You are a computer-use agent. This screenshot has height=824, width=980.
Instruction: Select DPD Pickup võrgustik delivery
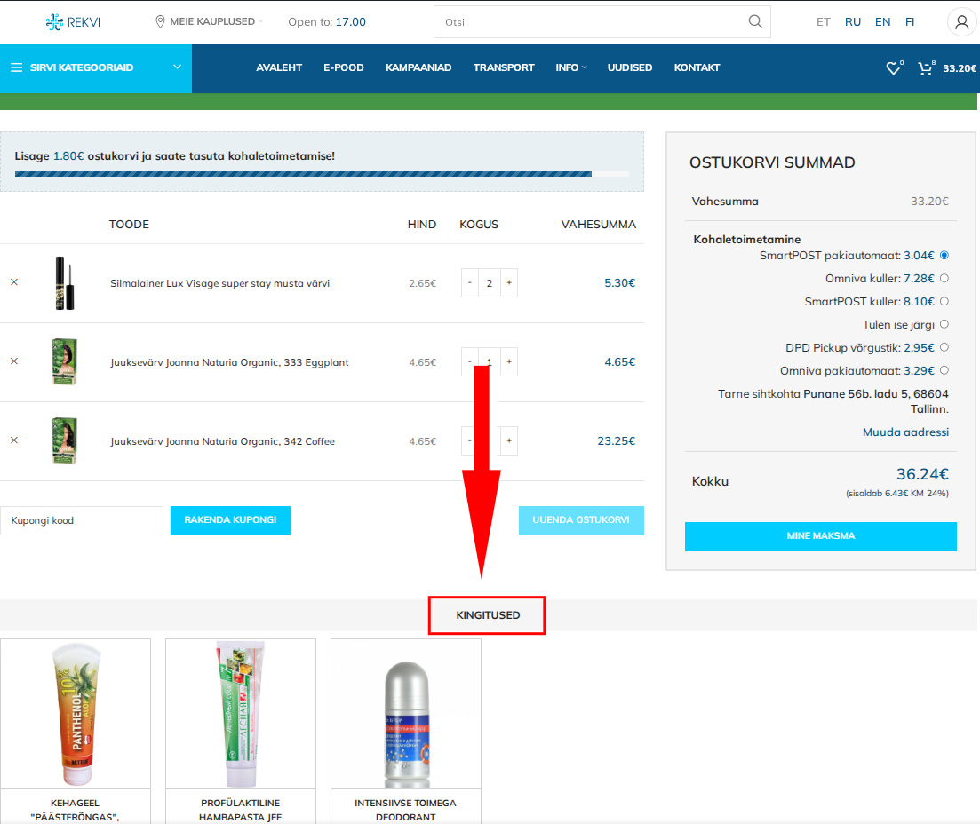point(944,348)
